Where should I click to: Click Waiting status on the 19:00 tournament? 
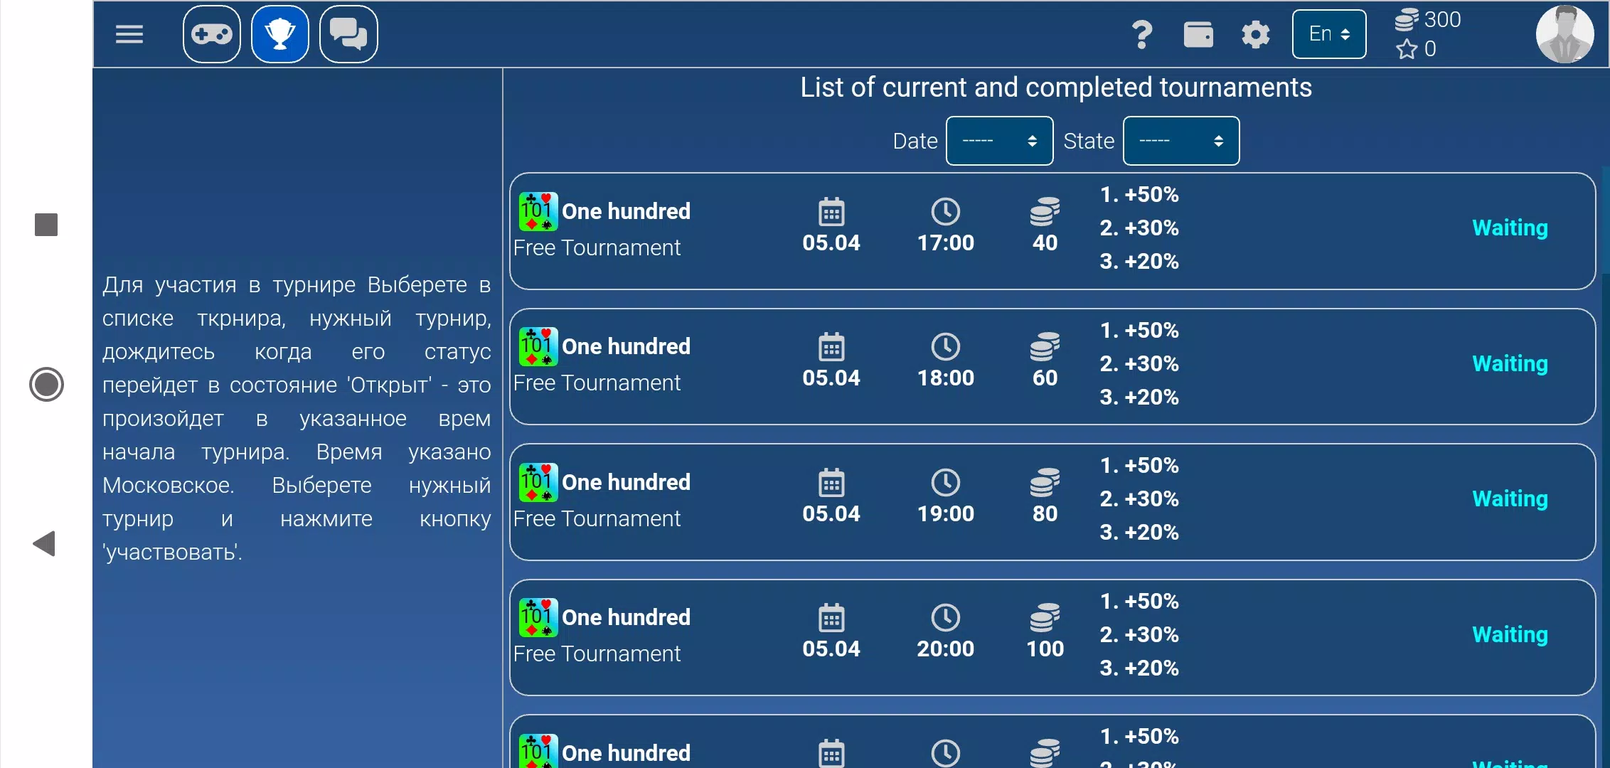click(x=1509, y=498)
